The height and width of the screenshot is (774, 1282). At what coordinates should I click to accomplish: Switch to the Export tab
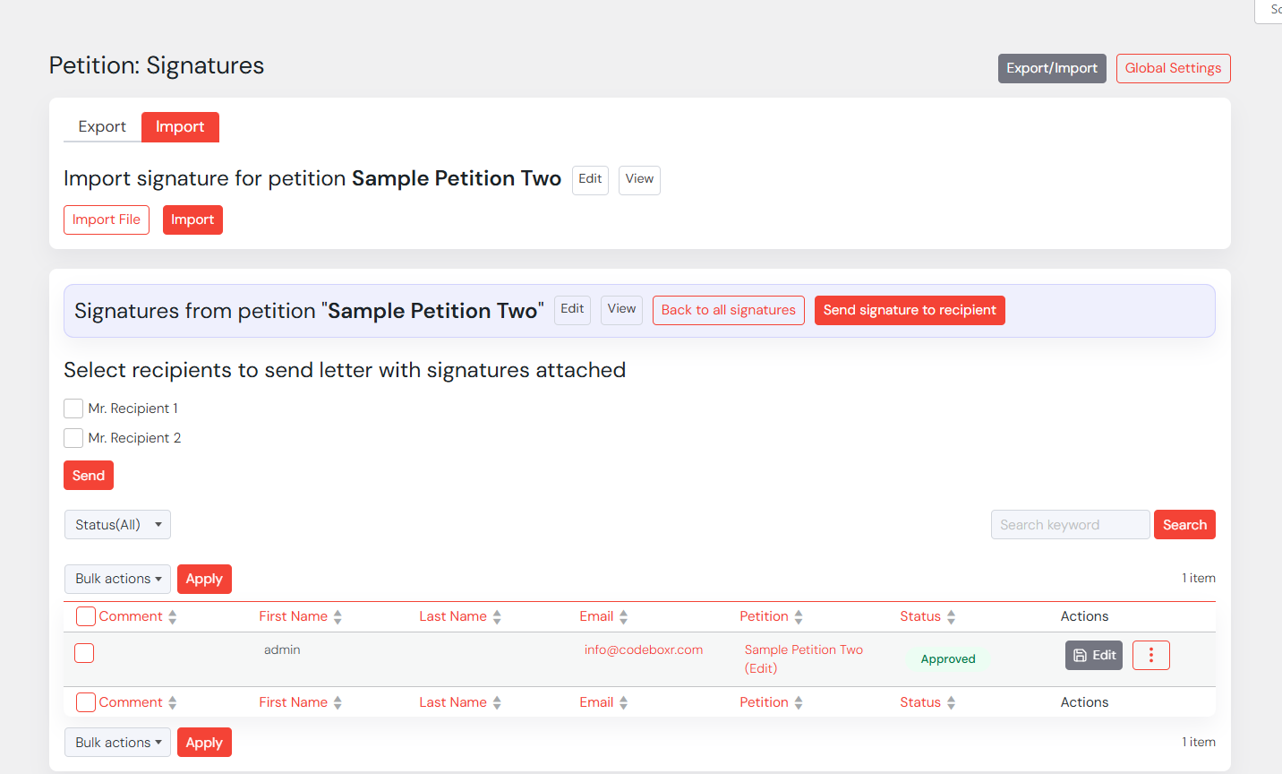pos(102,127)
